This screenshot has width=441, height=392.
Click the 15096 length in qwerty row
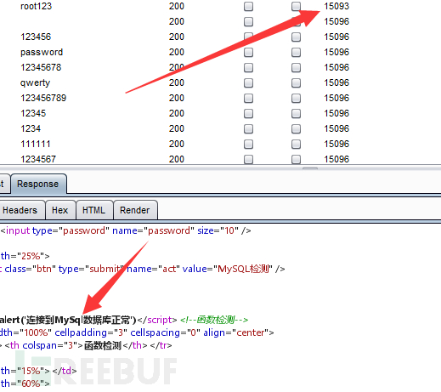tap(336, 82)
